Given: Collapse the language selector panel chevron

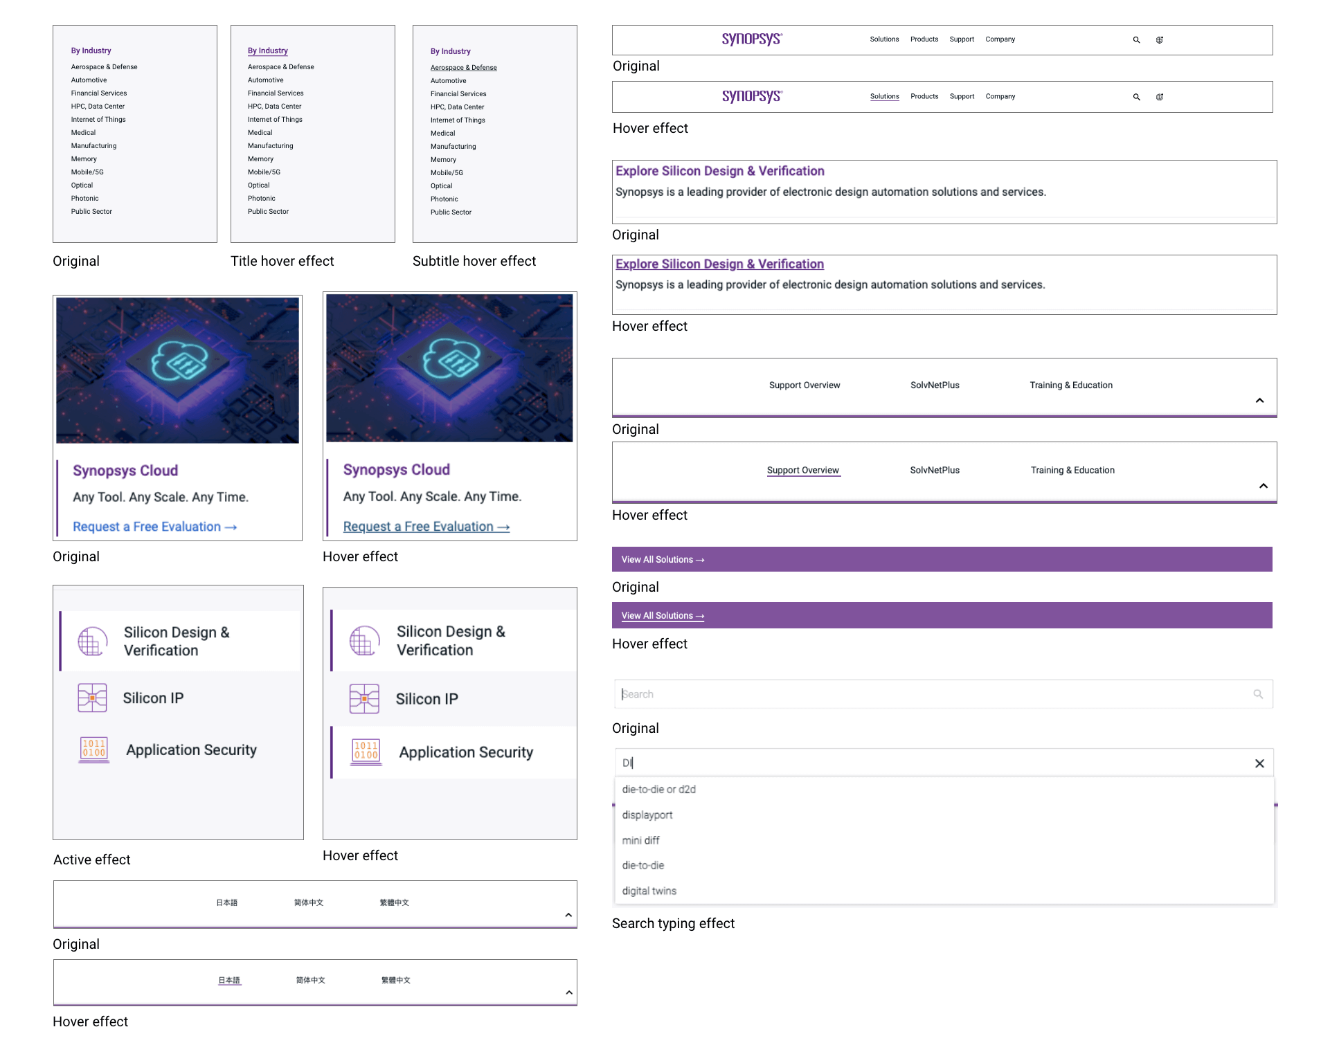Looking at the screenshot, I should 567,914.
